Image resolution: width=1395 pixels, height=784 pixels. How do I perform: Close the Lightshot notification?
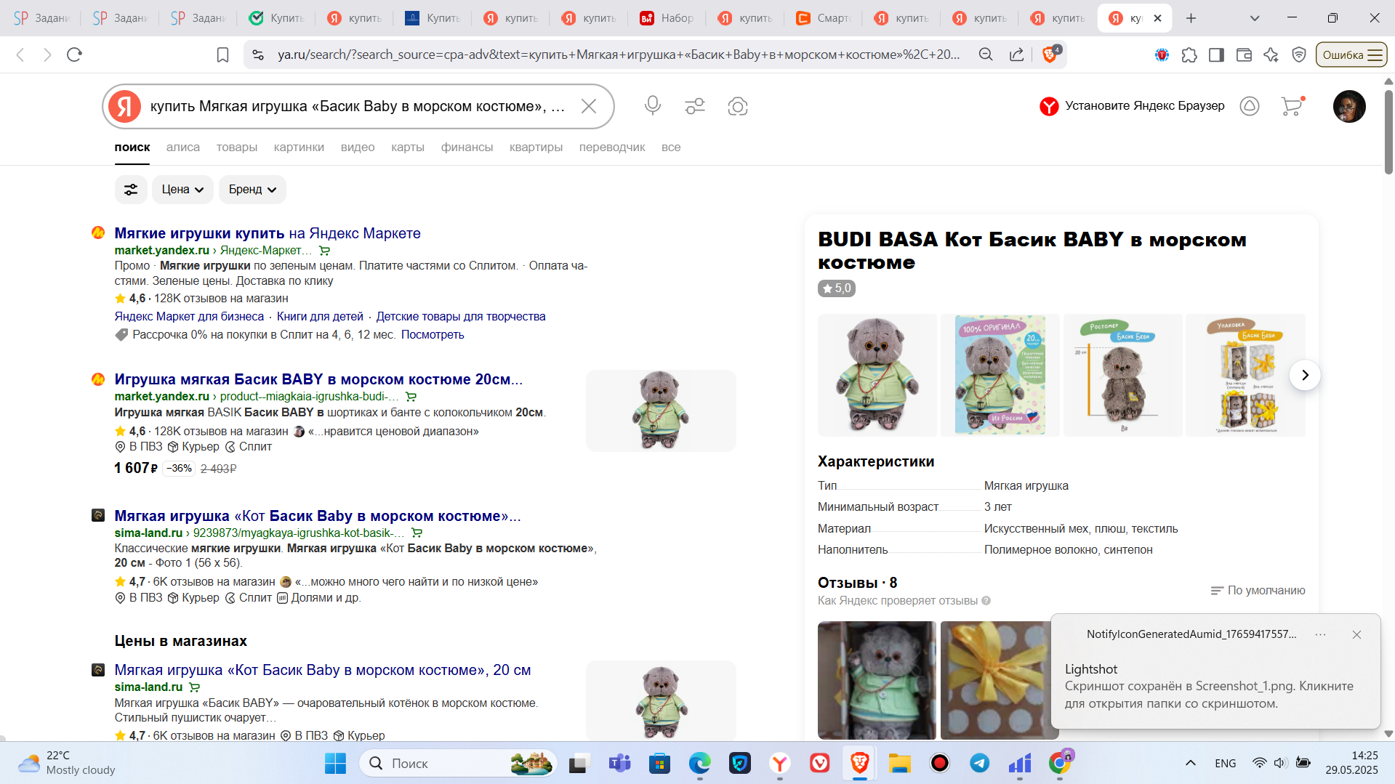pos(1356,634)
